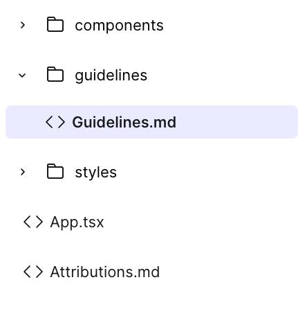
Task: Click the folder icon beside styles
Action: (55, 171)
